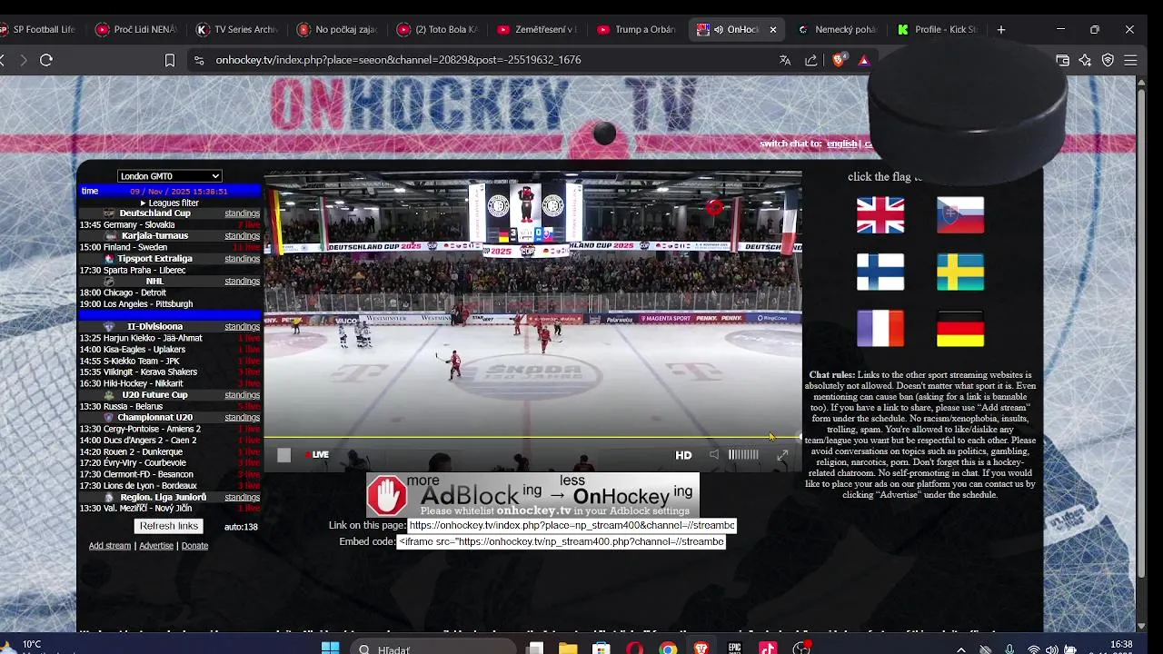Click the Embed code field

coord(561,541)
